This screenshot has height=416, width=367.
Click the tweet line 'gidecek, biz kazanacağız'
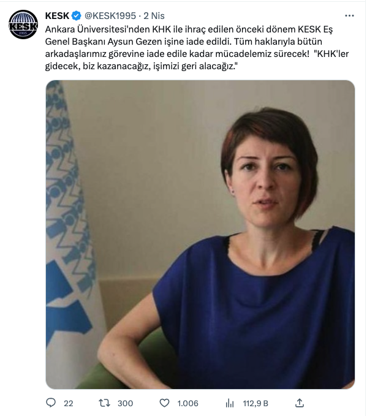(x=142, y=66)
